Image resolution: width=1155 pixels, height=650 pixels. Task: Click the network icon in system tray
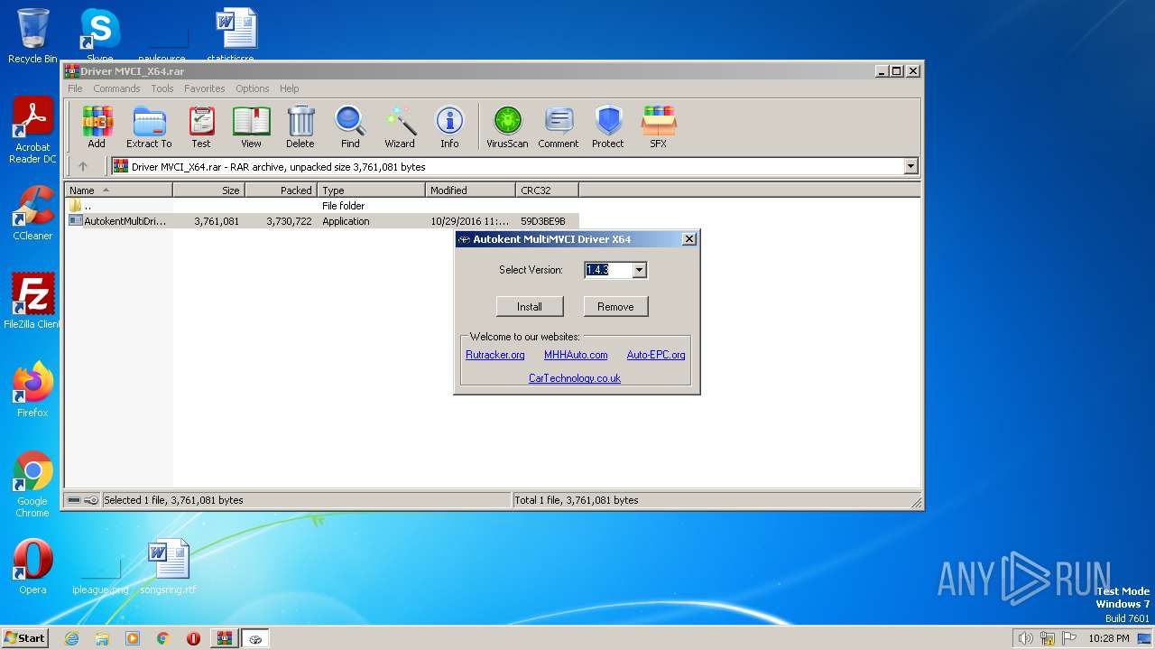click(1047, 638)
